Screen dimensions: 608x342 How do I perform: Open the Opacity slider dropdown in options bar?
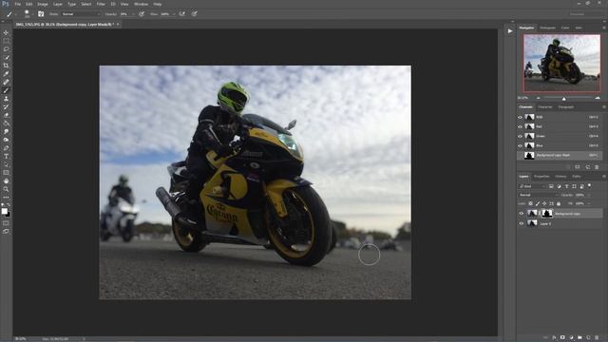(133, 14)
